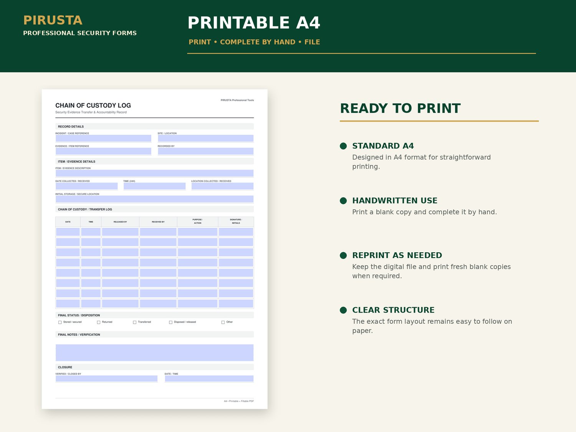Click the 'STANDARD A4' bullet title

[x=383, y=146]
